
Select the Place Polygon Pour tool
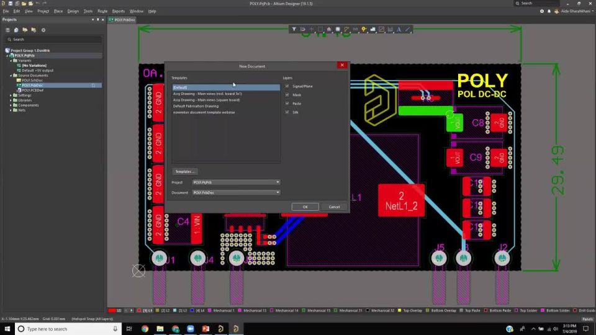(x=372, y=29)
